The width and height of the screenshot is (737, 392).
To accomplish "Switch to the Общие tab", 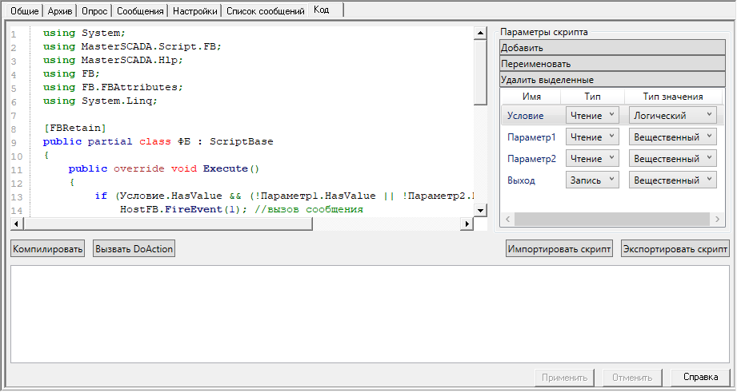I will (25, 11).
